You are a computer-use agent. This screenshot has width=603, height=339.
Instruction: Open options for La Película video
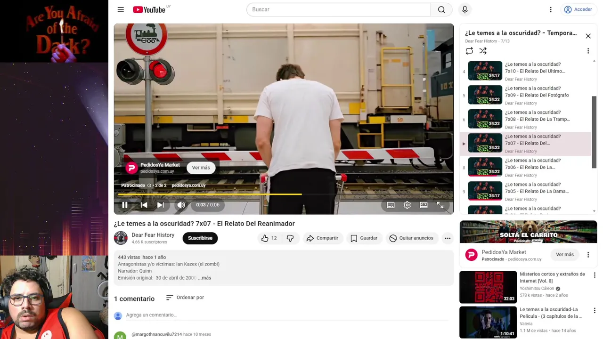point(595,311)
